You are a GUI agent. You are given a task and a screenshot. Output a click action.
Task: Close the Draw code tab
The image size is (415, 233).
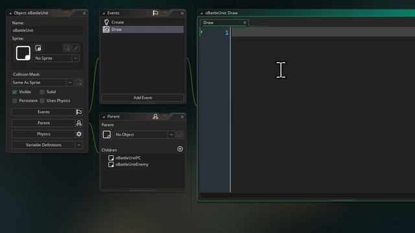click(245, 23)
